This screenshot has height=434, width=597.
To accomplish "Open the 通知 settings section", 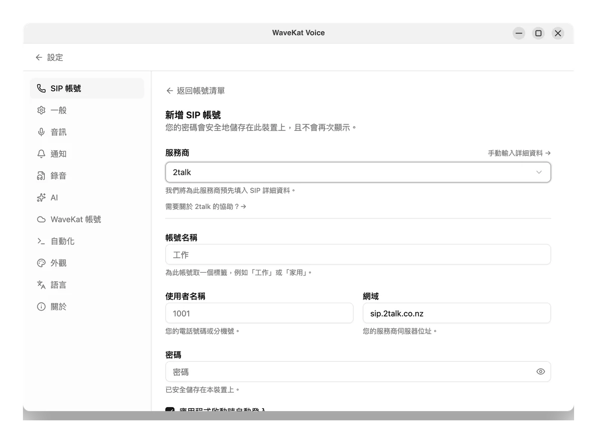I will pyautogui.click(x=87, y=154).
